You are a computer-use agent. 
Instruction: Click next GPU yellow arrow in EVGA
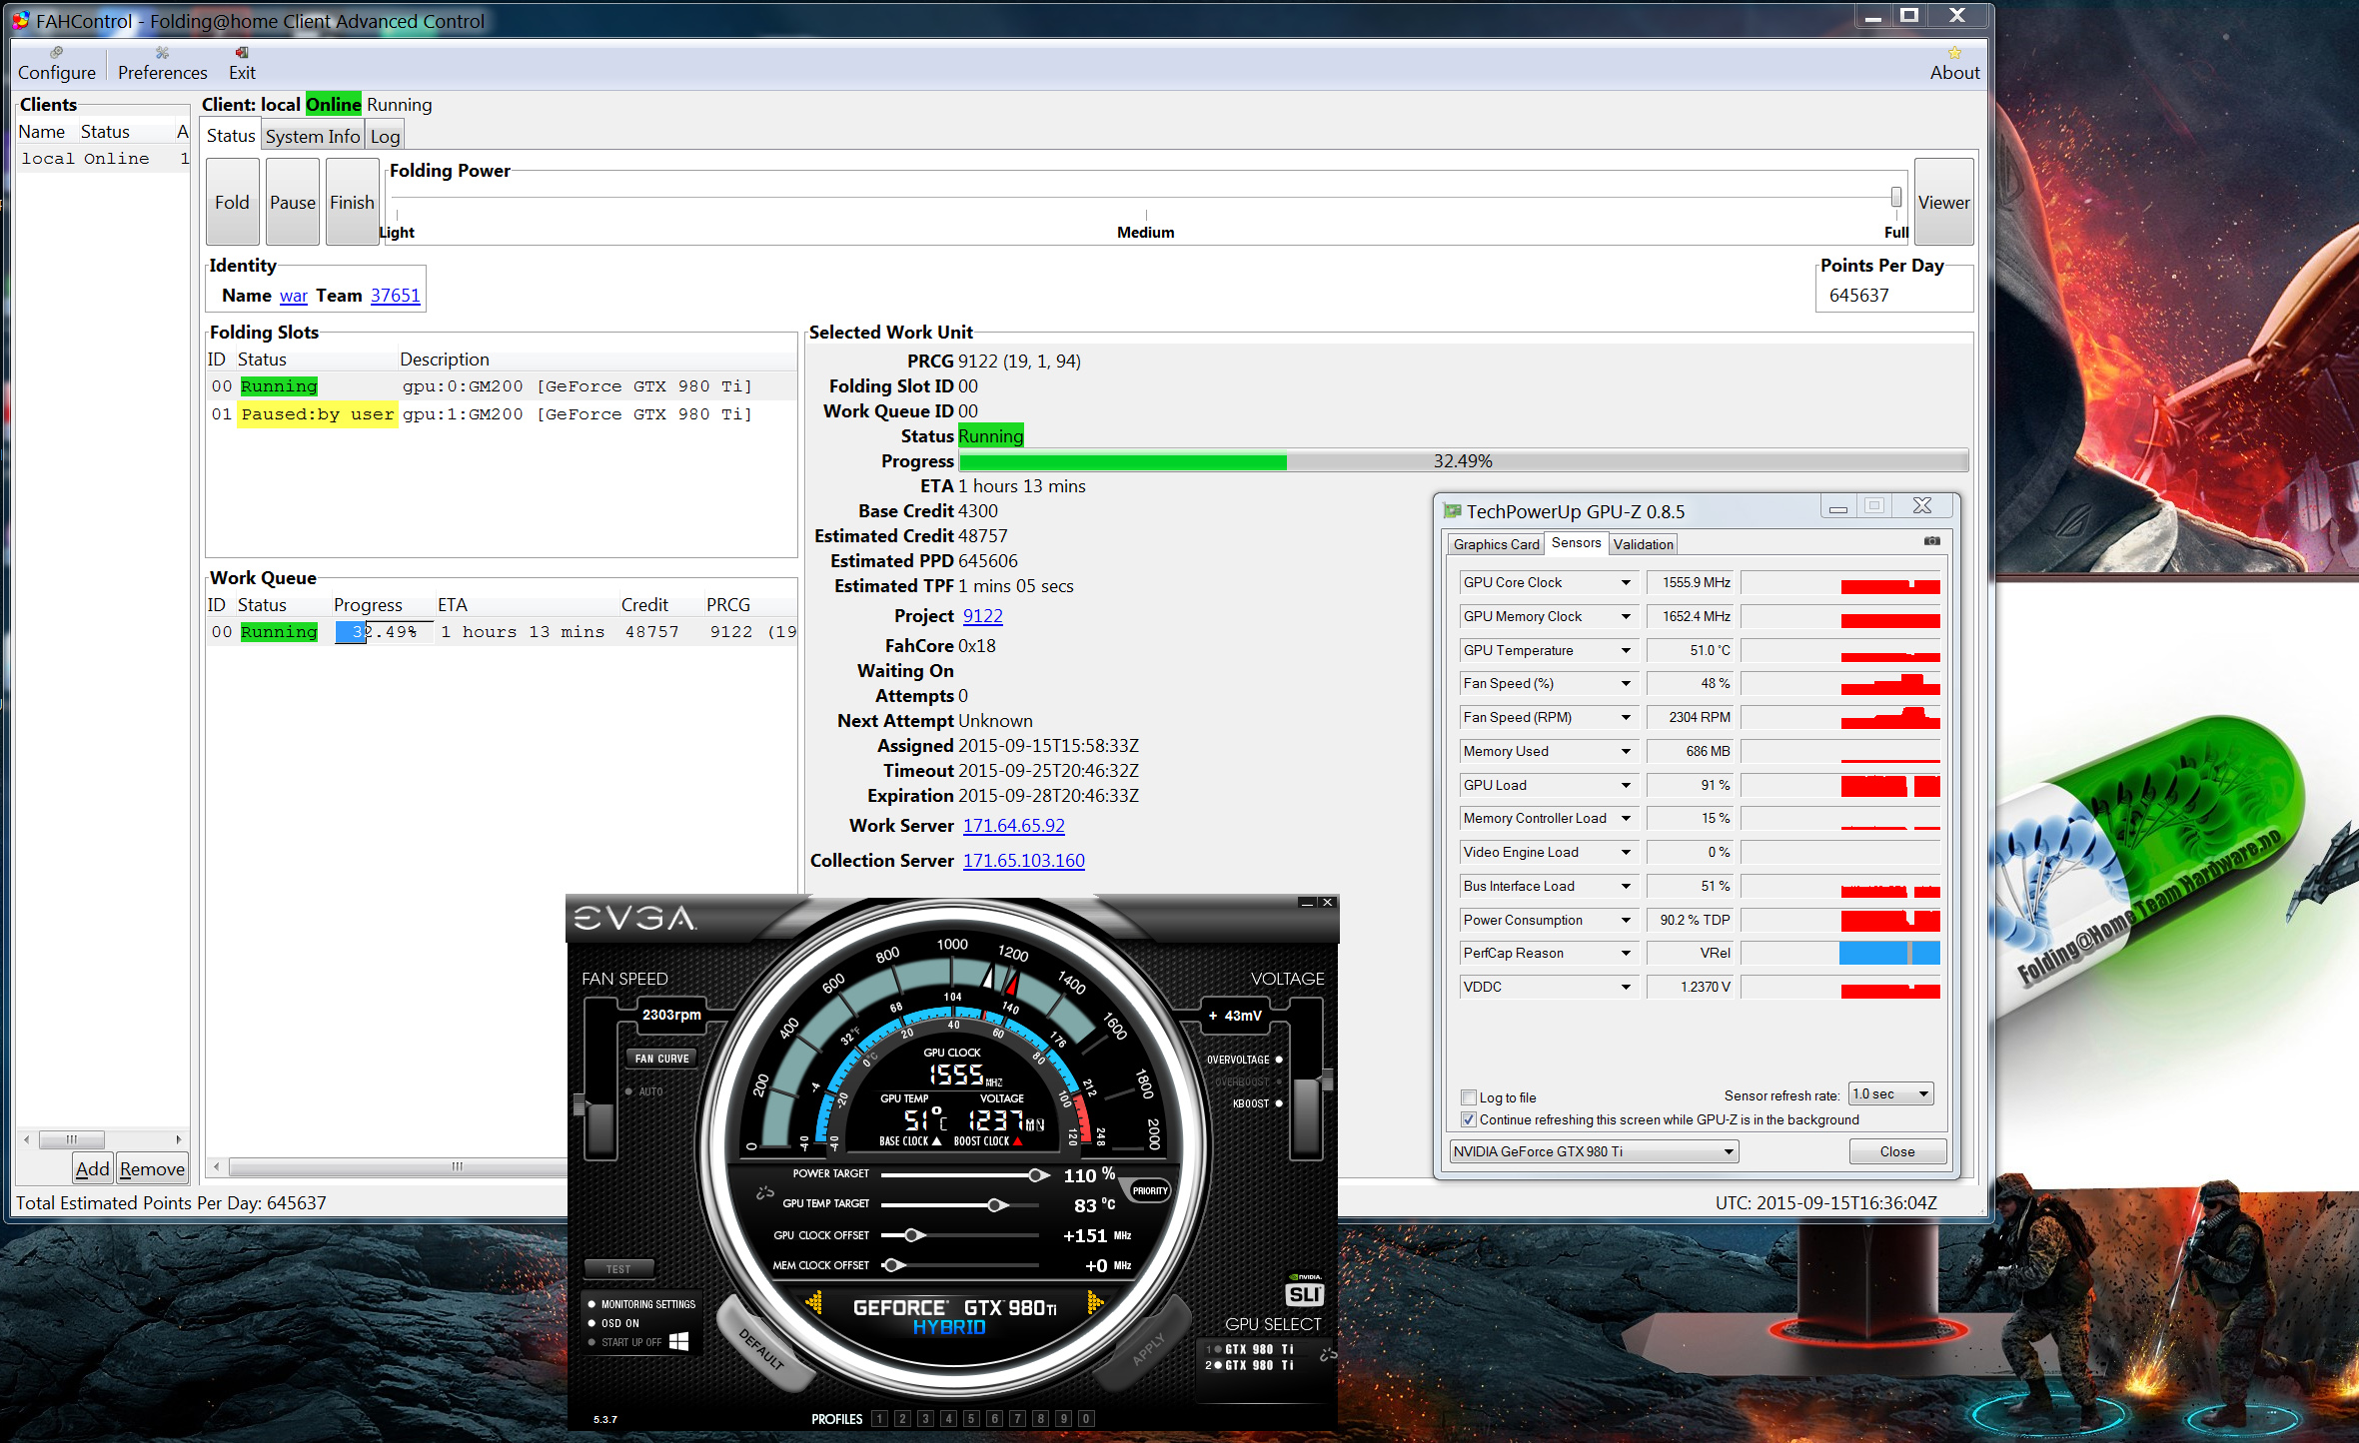point(1095,1302)
